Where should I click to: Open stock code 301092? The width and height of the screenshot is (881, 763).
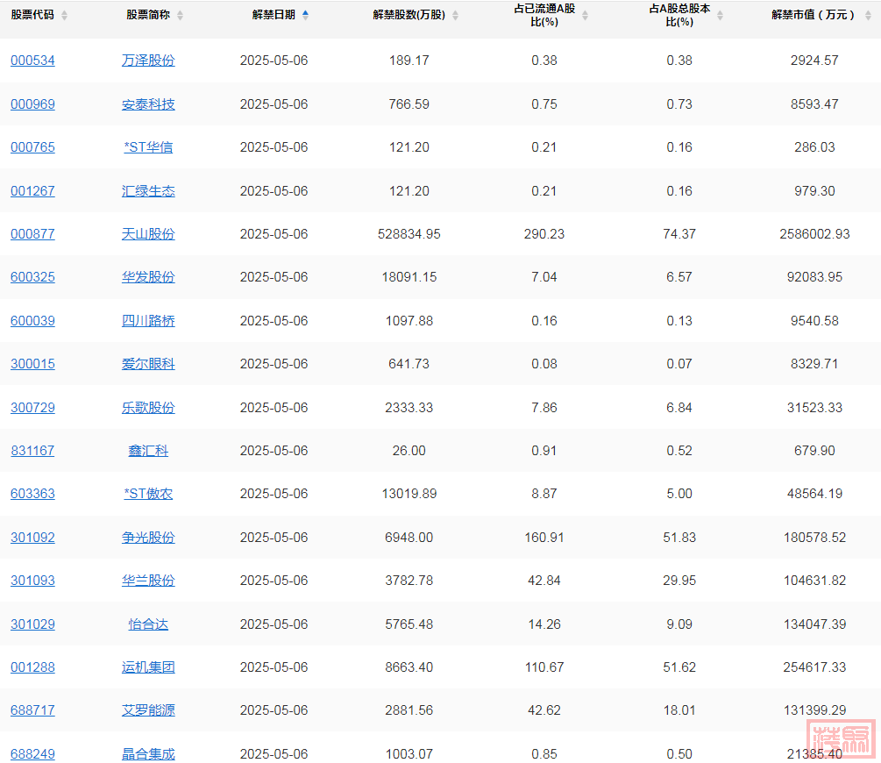coord(32,538)
